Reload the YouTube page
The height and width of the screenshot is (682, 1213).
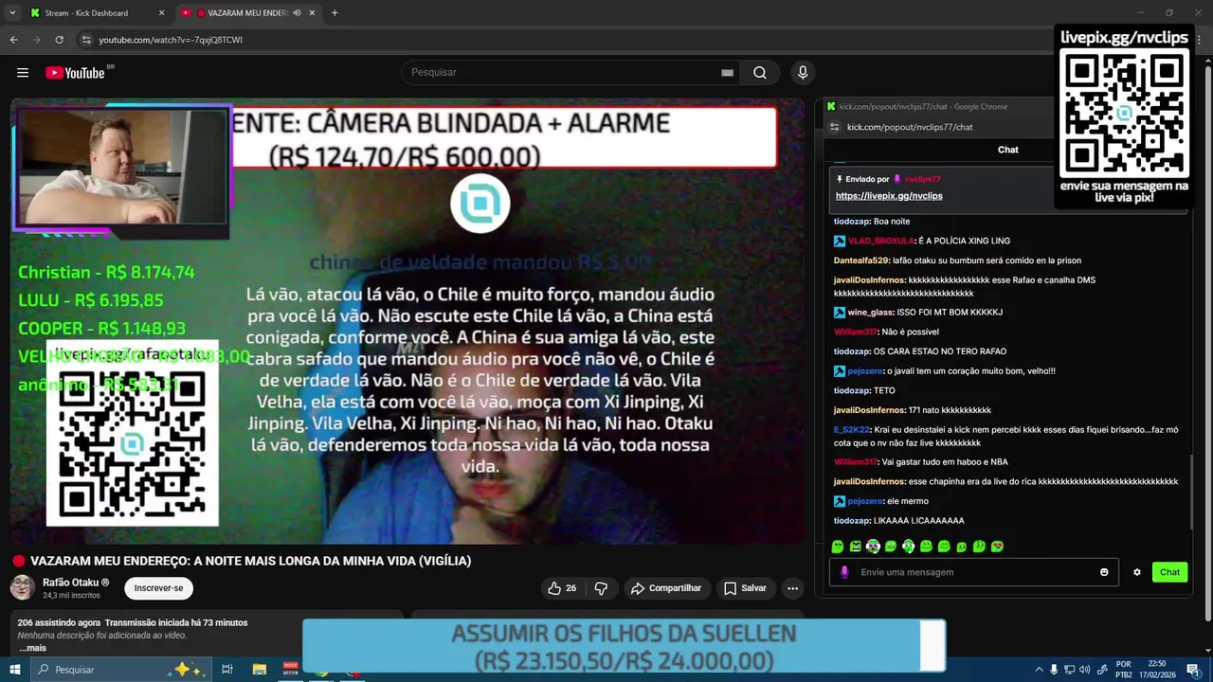click(59, 40)
